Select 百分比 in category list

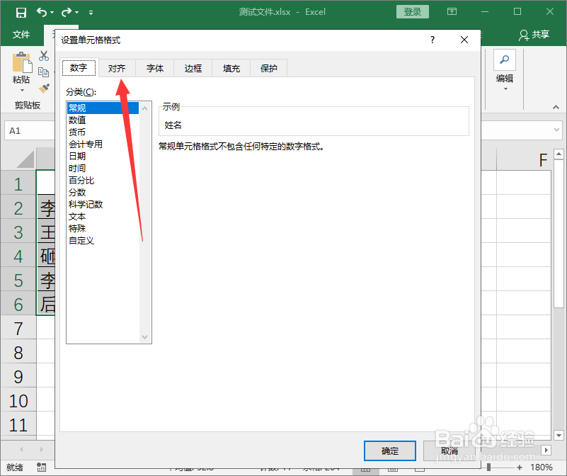(x=103, y=180)
